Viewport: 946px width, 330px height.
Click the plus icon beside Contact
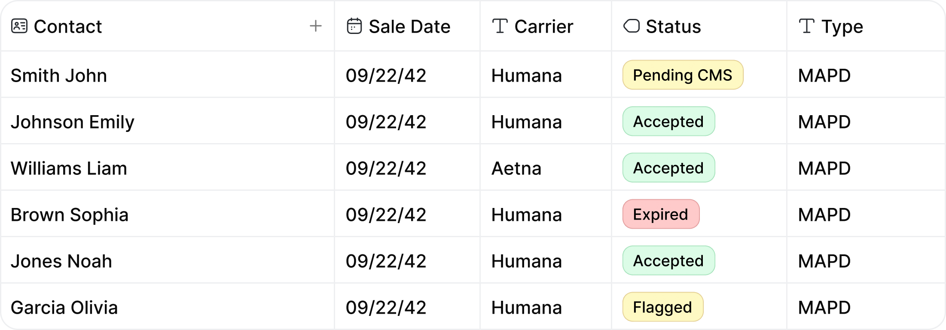316,26
